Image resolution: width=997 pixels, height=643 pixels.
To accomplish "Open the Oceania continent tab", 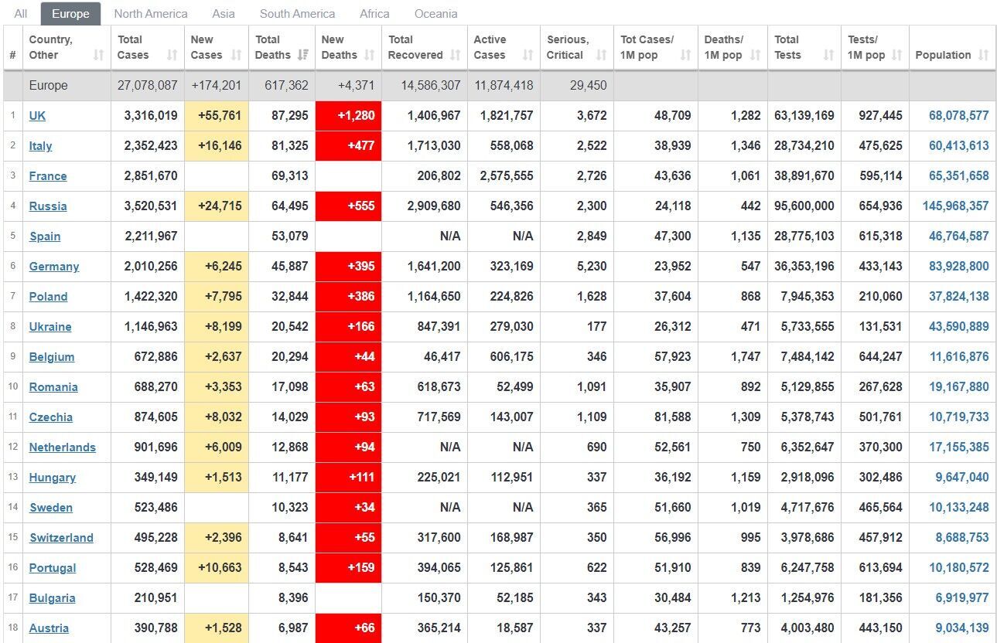I will pyautogui.click(x=435, y=14).
